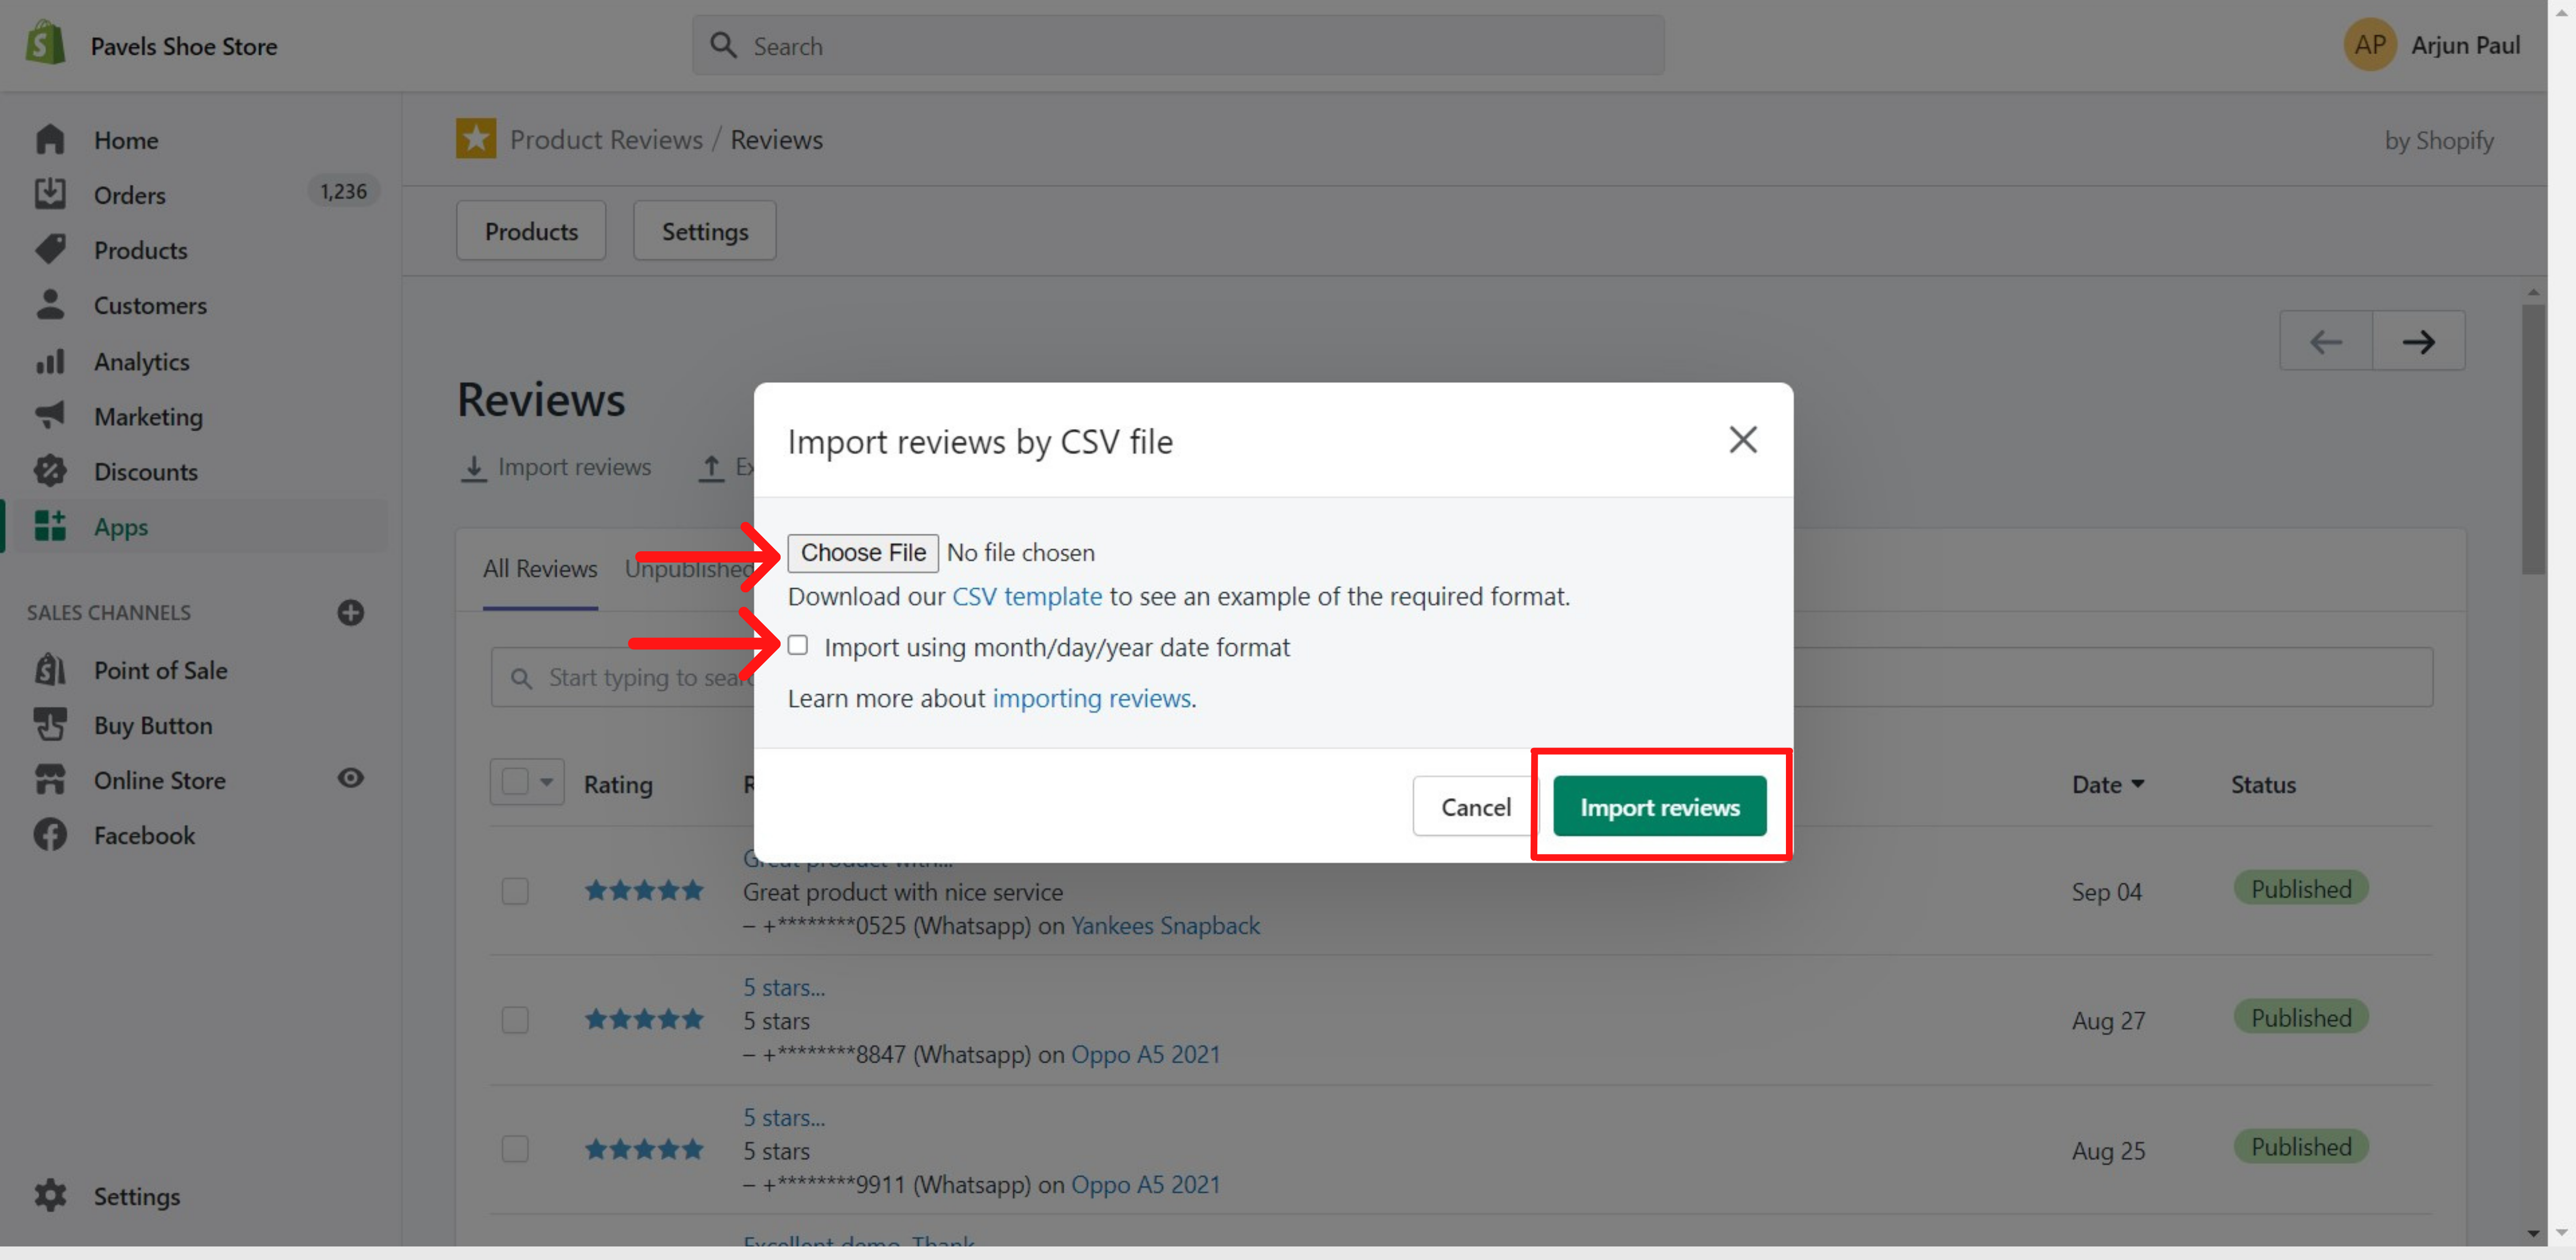Open Buy Button icon

pos(50,724)
